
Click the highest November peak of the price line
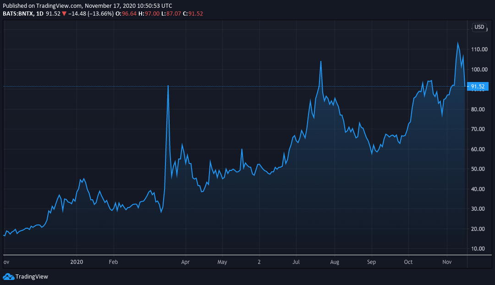(x=458, y=43)
